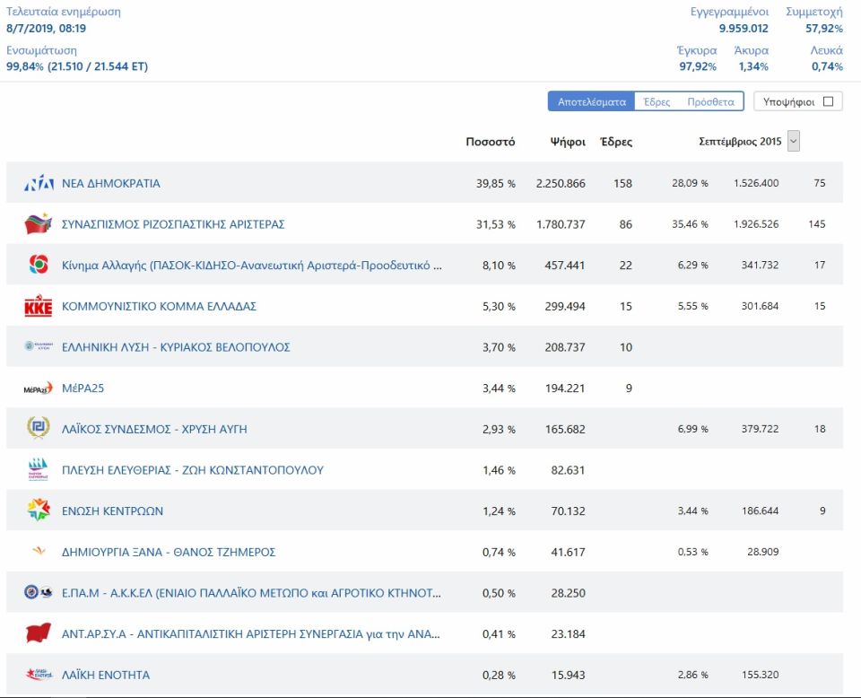Click the Ε.ΠΑ.Μ - Α.Κ.Κ.ΕΛ logo
The image size is (861, 698).
coord(39,592)
